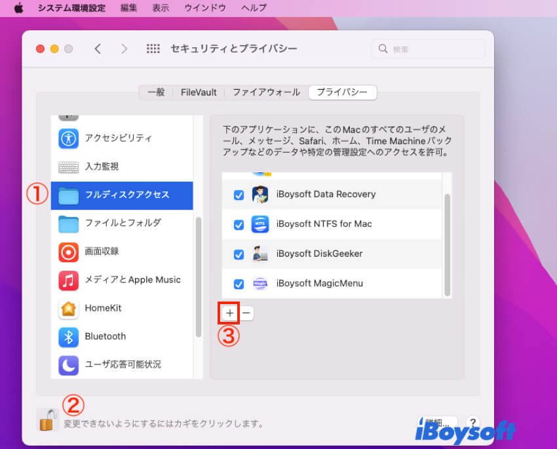
Task: Click the 画面収録 label
Action: tap(102, 251)
